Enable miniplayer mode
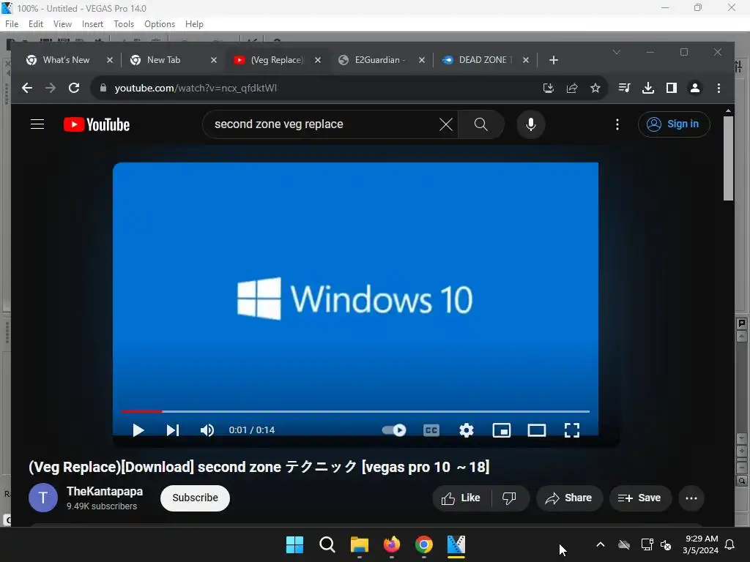The image size is (750, 562). point(502,430)
